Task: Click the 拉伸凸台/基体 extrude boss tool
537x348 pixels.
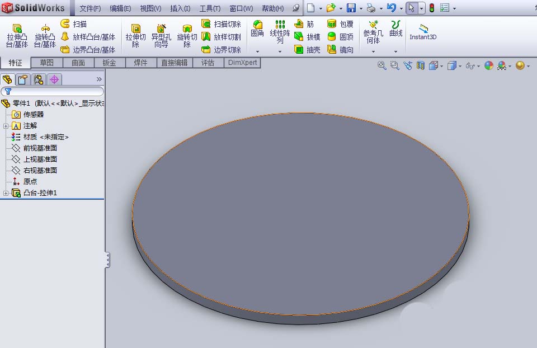Action: 17,36
